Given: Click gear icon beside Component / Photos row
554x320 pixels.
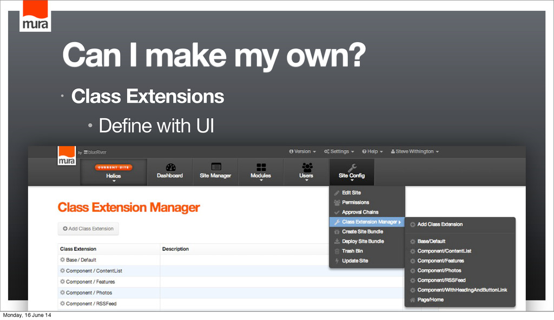Looking at the screenshot, I should tap(63, 292).
